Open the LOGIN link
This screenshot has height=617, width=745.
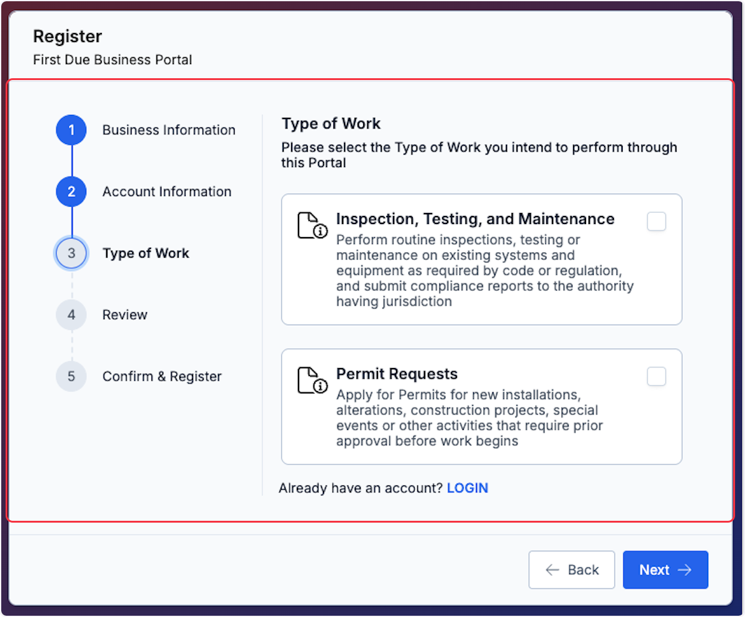[467, 488]
